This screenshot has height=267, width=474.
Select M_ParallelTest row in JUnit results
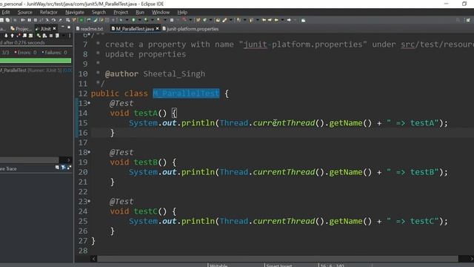[36, 70]
